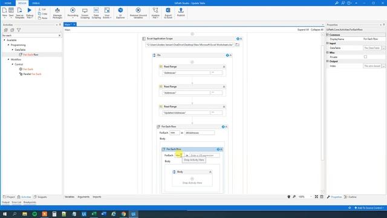Screen dimensions: 387x218
Task: Open Screen Scraping tool
Action: [85, 13]
